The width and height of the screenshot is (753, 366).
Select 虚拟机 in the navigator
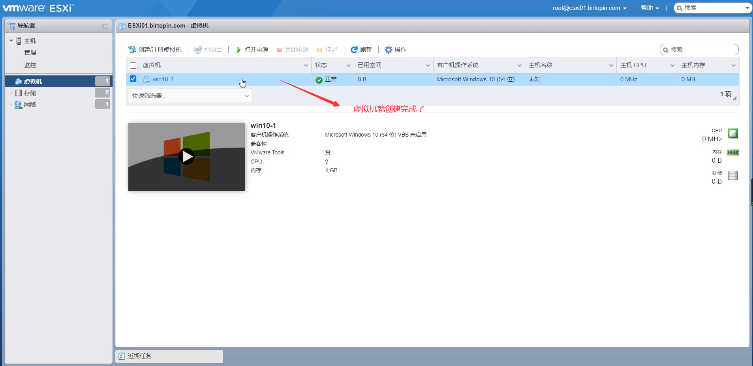pos(58,81)
